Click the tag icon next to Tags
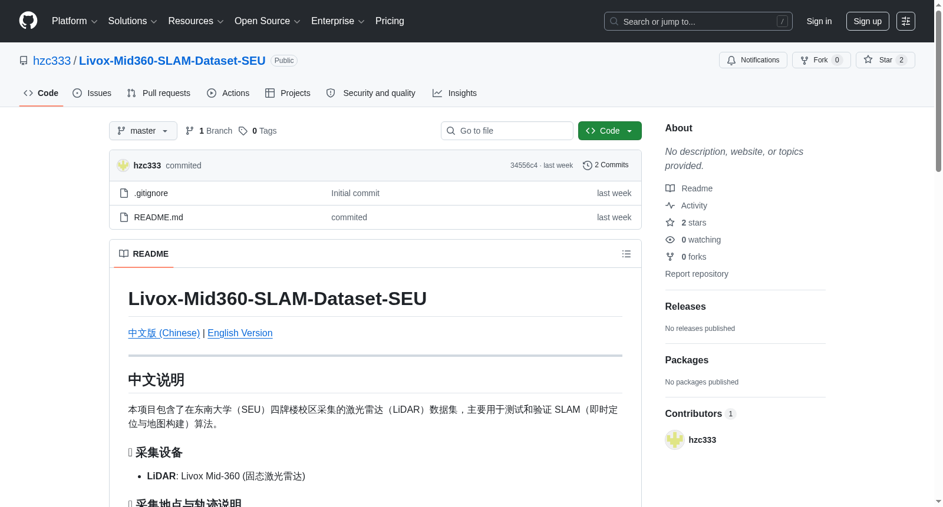The image size is (943, 507). coord(243,131)
